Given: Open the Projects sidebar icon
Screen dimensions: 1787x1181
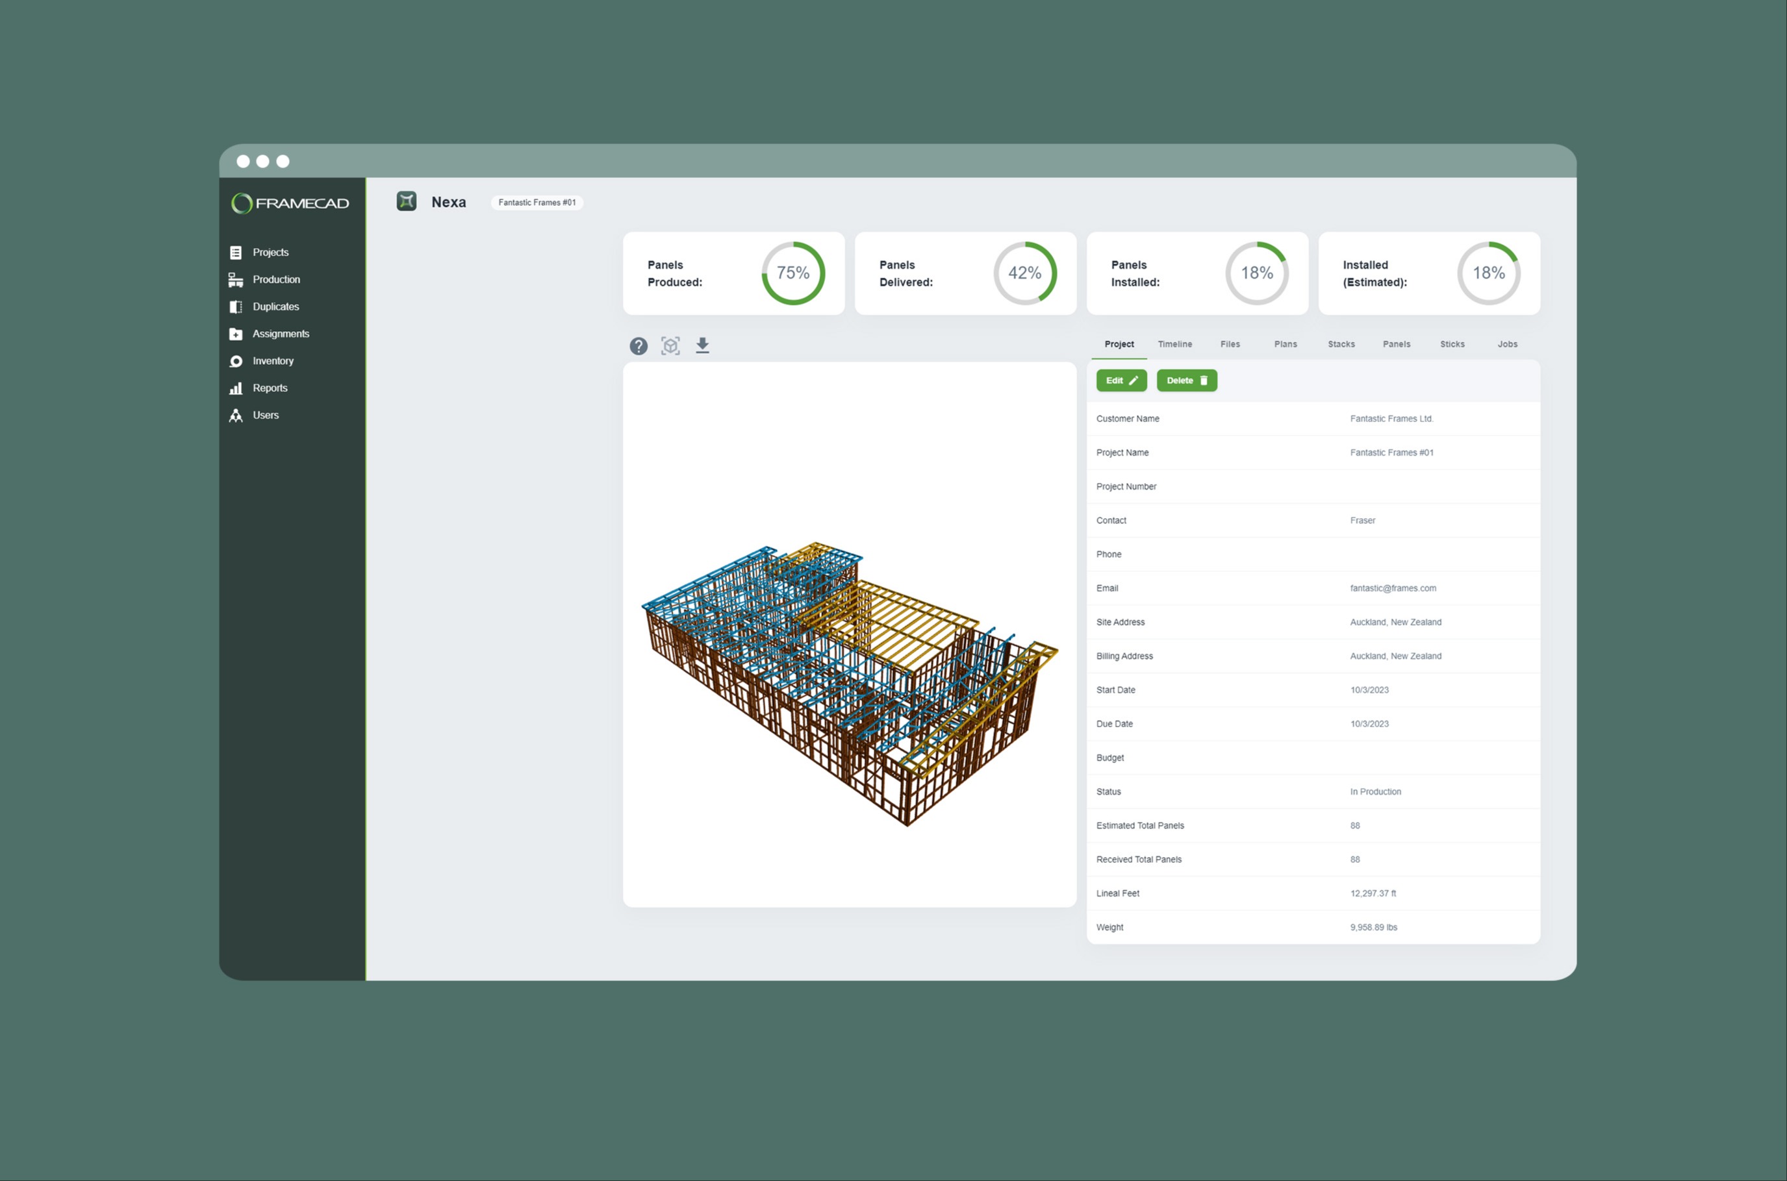Looking at the screenshot, I should coord(236,253).
